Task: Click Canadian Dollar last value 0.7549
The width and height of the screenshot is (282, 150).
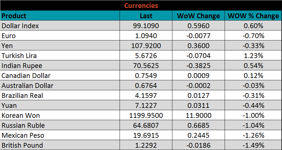Action: click(146, 76)
